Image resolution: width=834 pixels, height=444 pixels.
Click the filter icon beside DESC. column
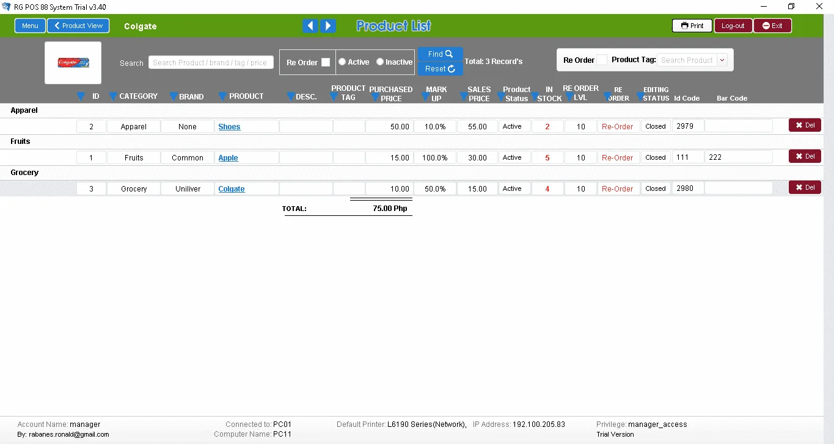tap(291, 96)
